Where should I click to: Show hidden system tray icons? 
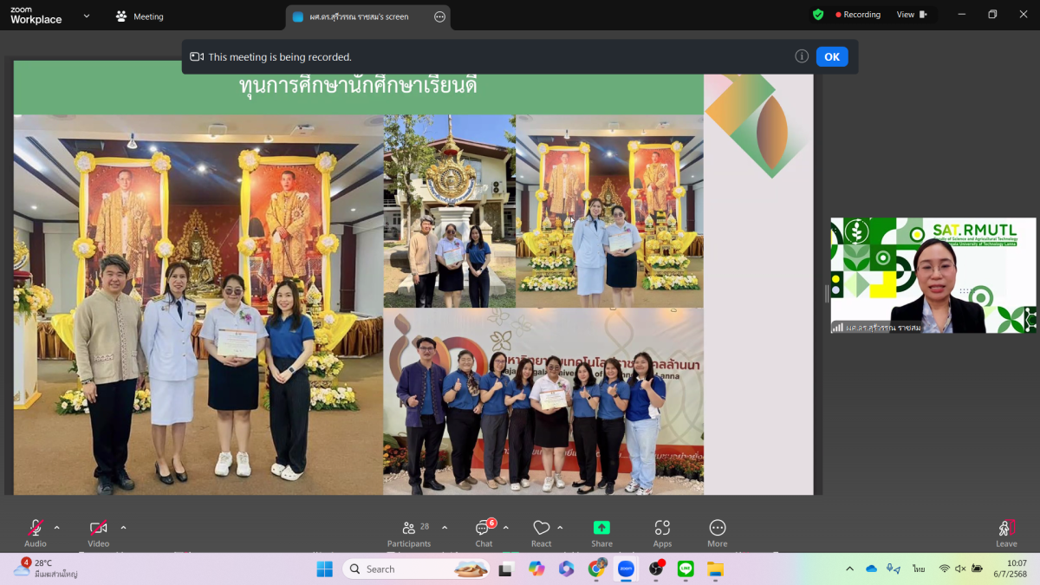849,569
